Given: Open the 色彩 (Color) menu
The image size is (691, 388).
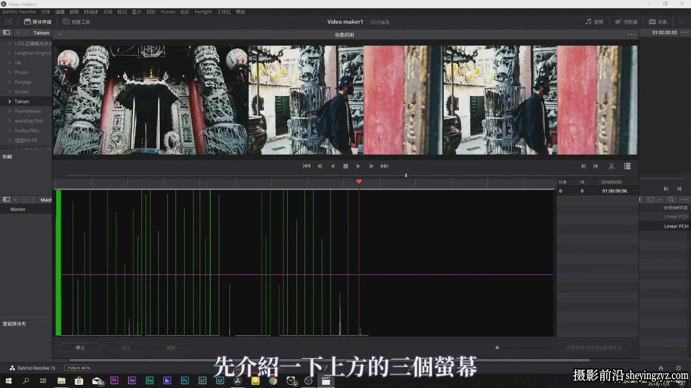Looking at the screenshot, I should pos(185,12).
